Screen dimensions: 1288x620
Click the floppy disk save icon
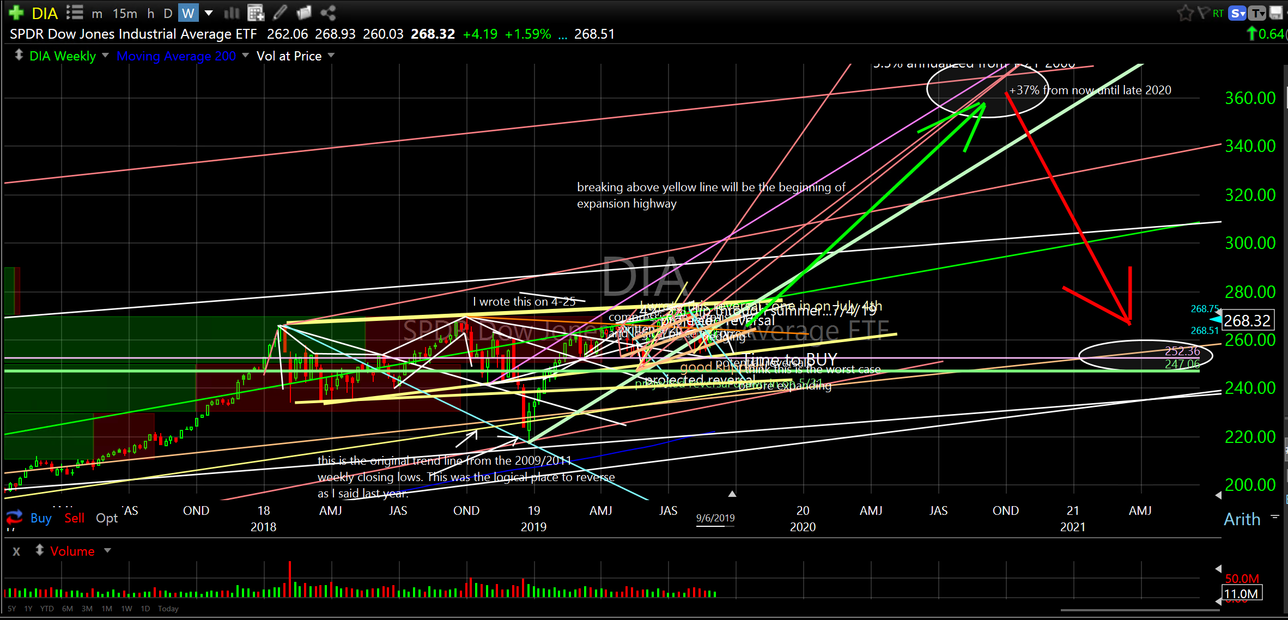coord(1276,13)
